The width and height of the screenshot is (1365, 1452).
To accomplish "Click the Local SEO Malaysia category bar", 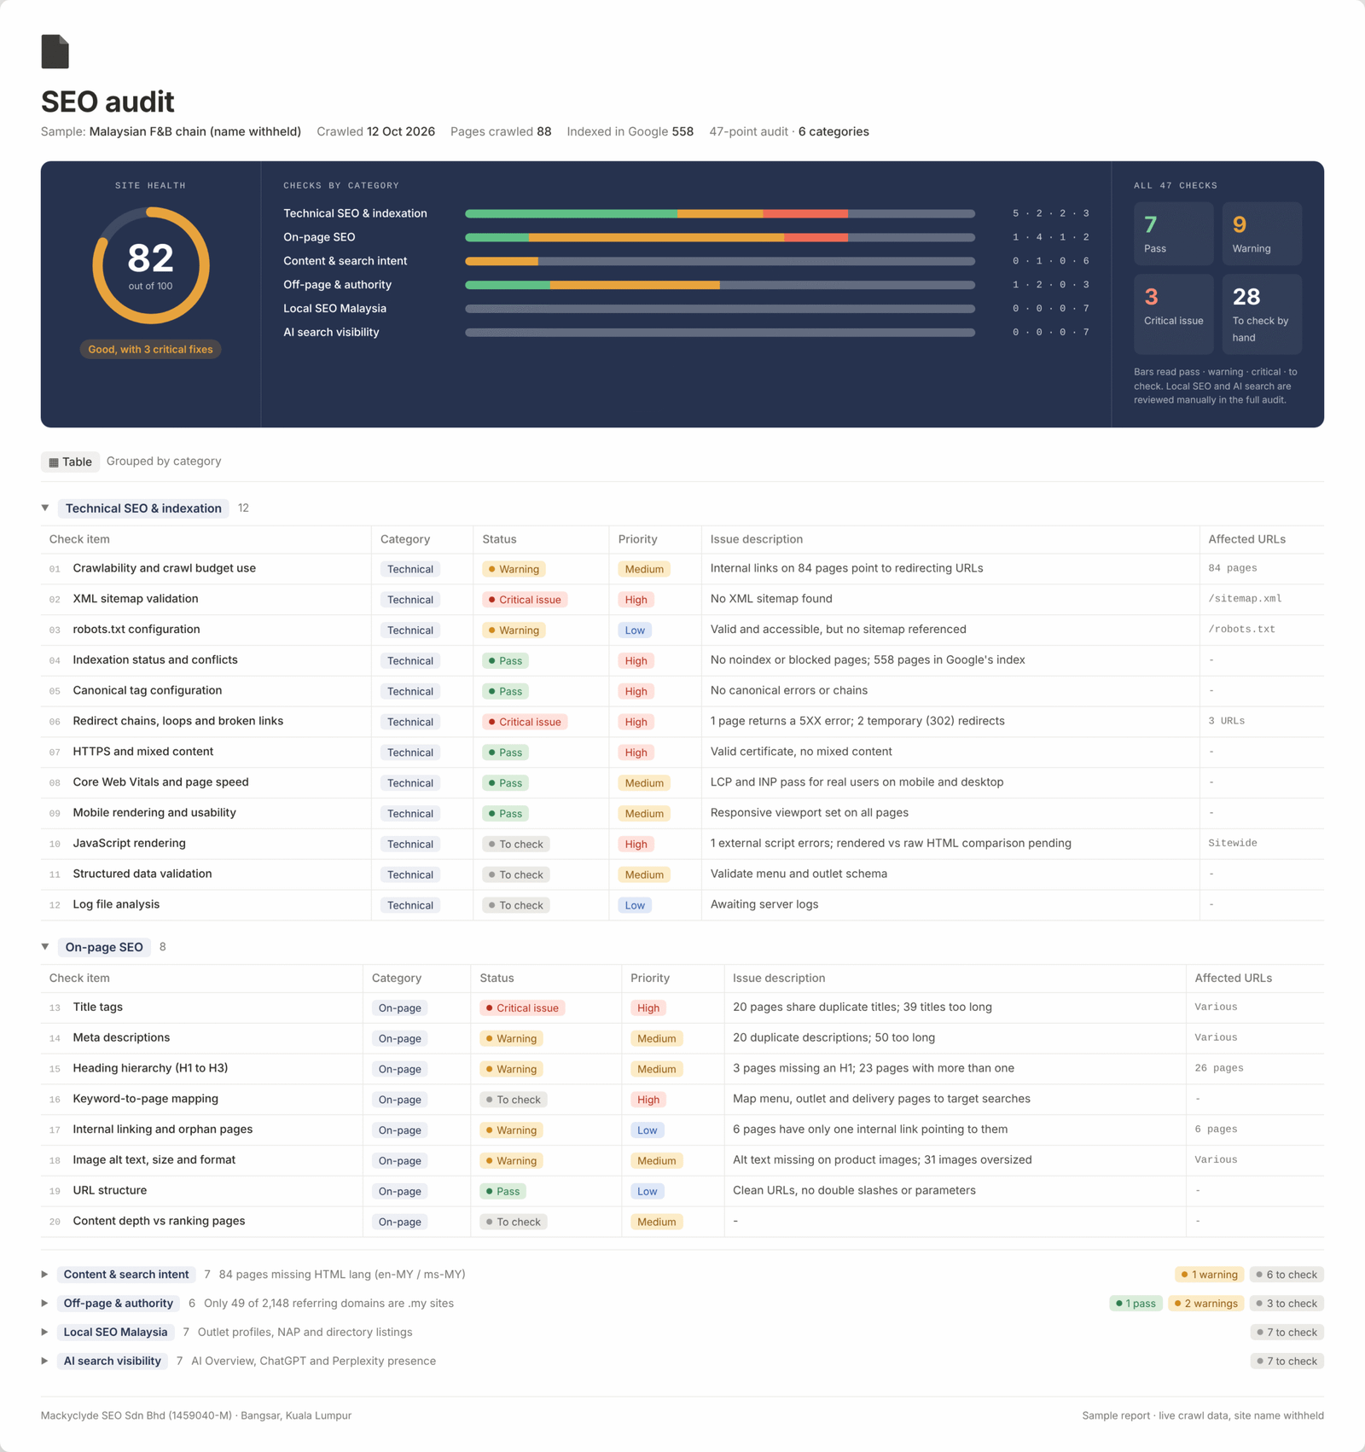I will [x=720, y=309].
